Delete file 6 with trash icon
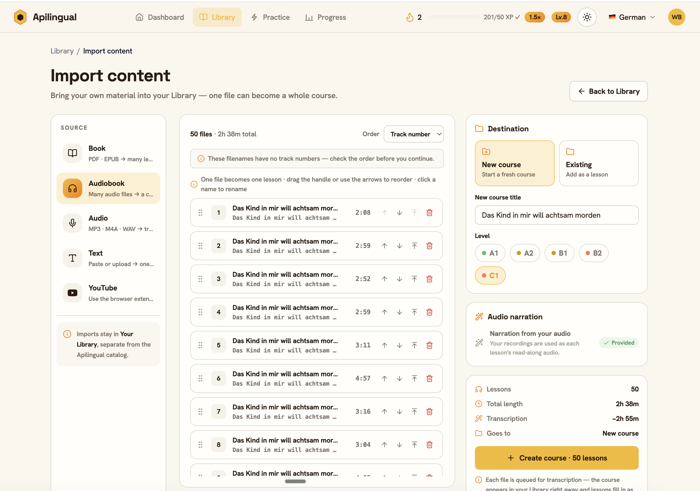 pos(429,378)
